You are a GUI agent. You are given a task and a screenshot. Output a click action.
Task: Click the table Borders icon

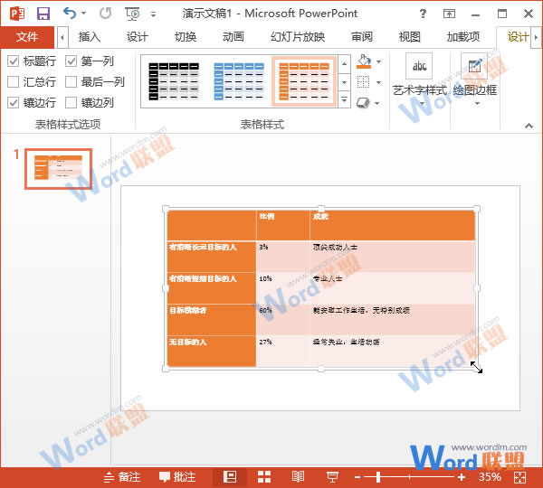click(x=363, y=82)
